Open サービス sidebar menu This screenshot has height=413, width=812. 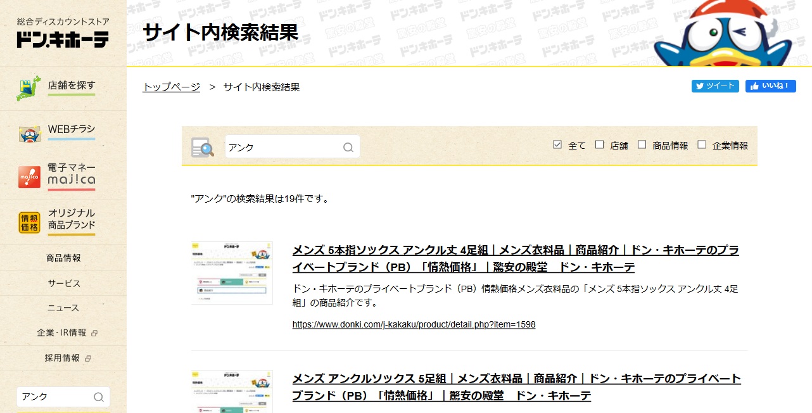point(63,283)
